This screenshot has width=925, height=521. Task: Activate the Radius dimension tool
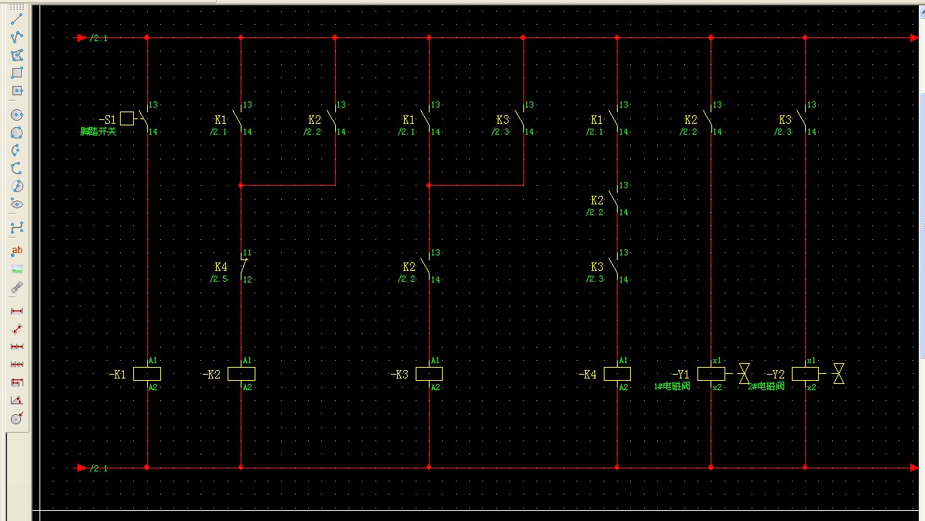pos(16,419)
